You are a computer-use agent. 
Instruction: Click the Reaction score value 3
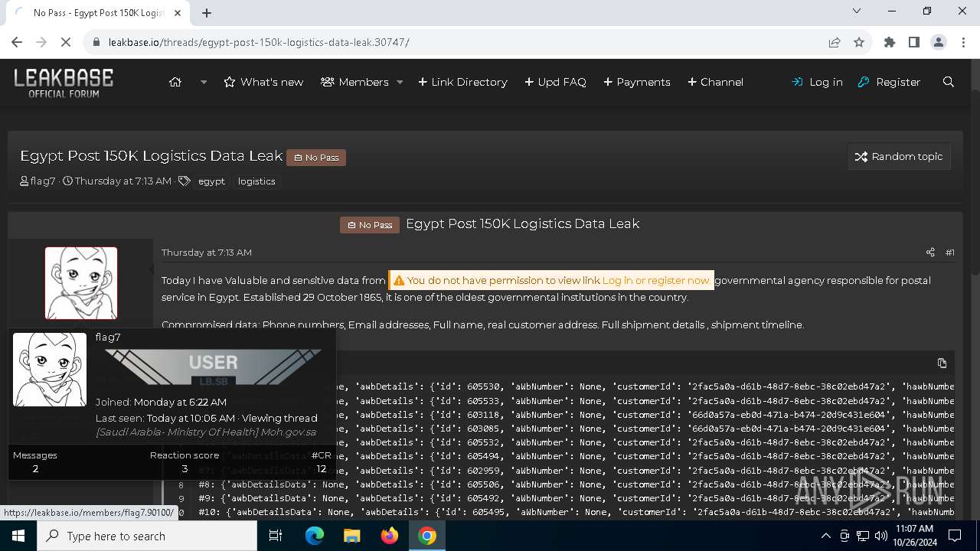185,469
